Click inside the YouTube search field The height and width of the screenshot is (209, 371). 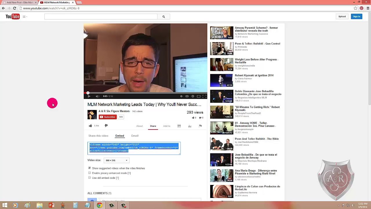click(101, 17)
